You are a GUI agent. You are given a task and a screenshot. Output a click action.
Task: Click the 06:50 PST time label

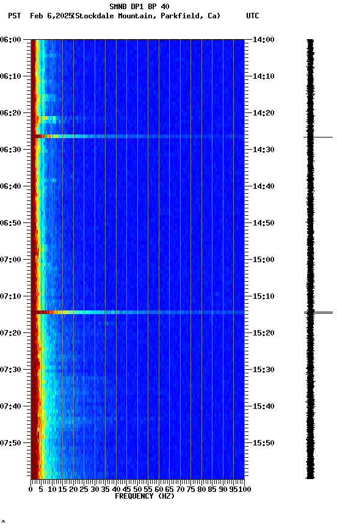click(x=11, y=223)
